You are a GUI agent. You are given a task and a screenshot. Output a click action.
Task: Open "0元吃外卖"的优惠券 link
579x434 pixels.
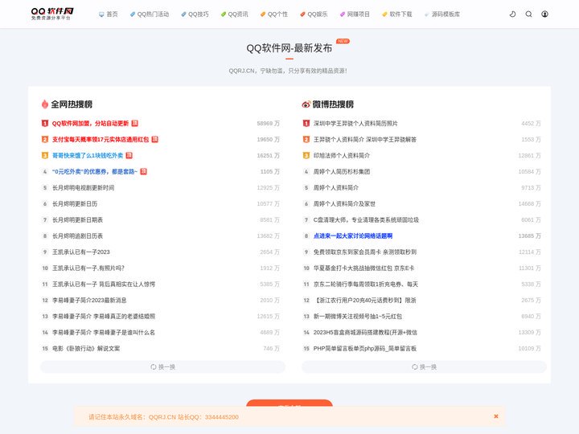coord(95,172)
